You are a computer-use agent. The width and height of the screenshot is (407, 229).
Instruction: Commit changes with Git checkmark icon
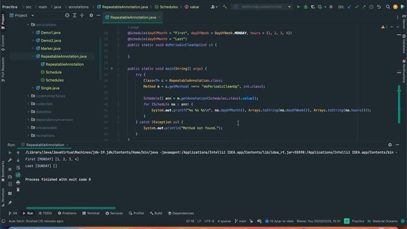[x=357, y=7]
